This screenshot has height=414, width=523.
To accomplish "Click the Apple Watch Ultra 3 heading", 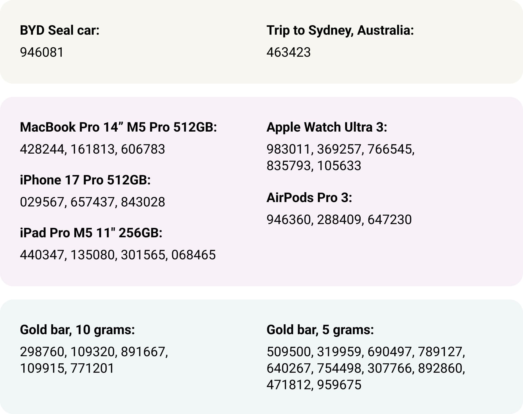I will (x=326, y=127).
